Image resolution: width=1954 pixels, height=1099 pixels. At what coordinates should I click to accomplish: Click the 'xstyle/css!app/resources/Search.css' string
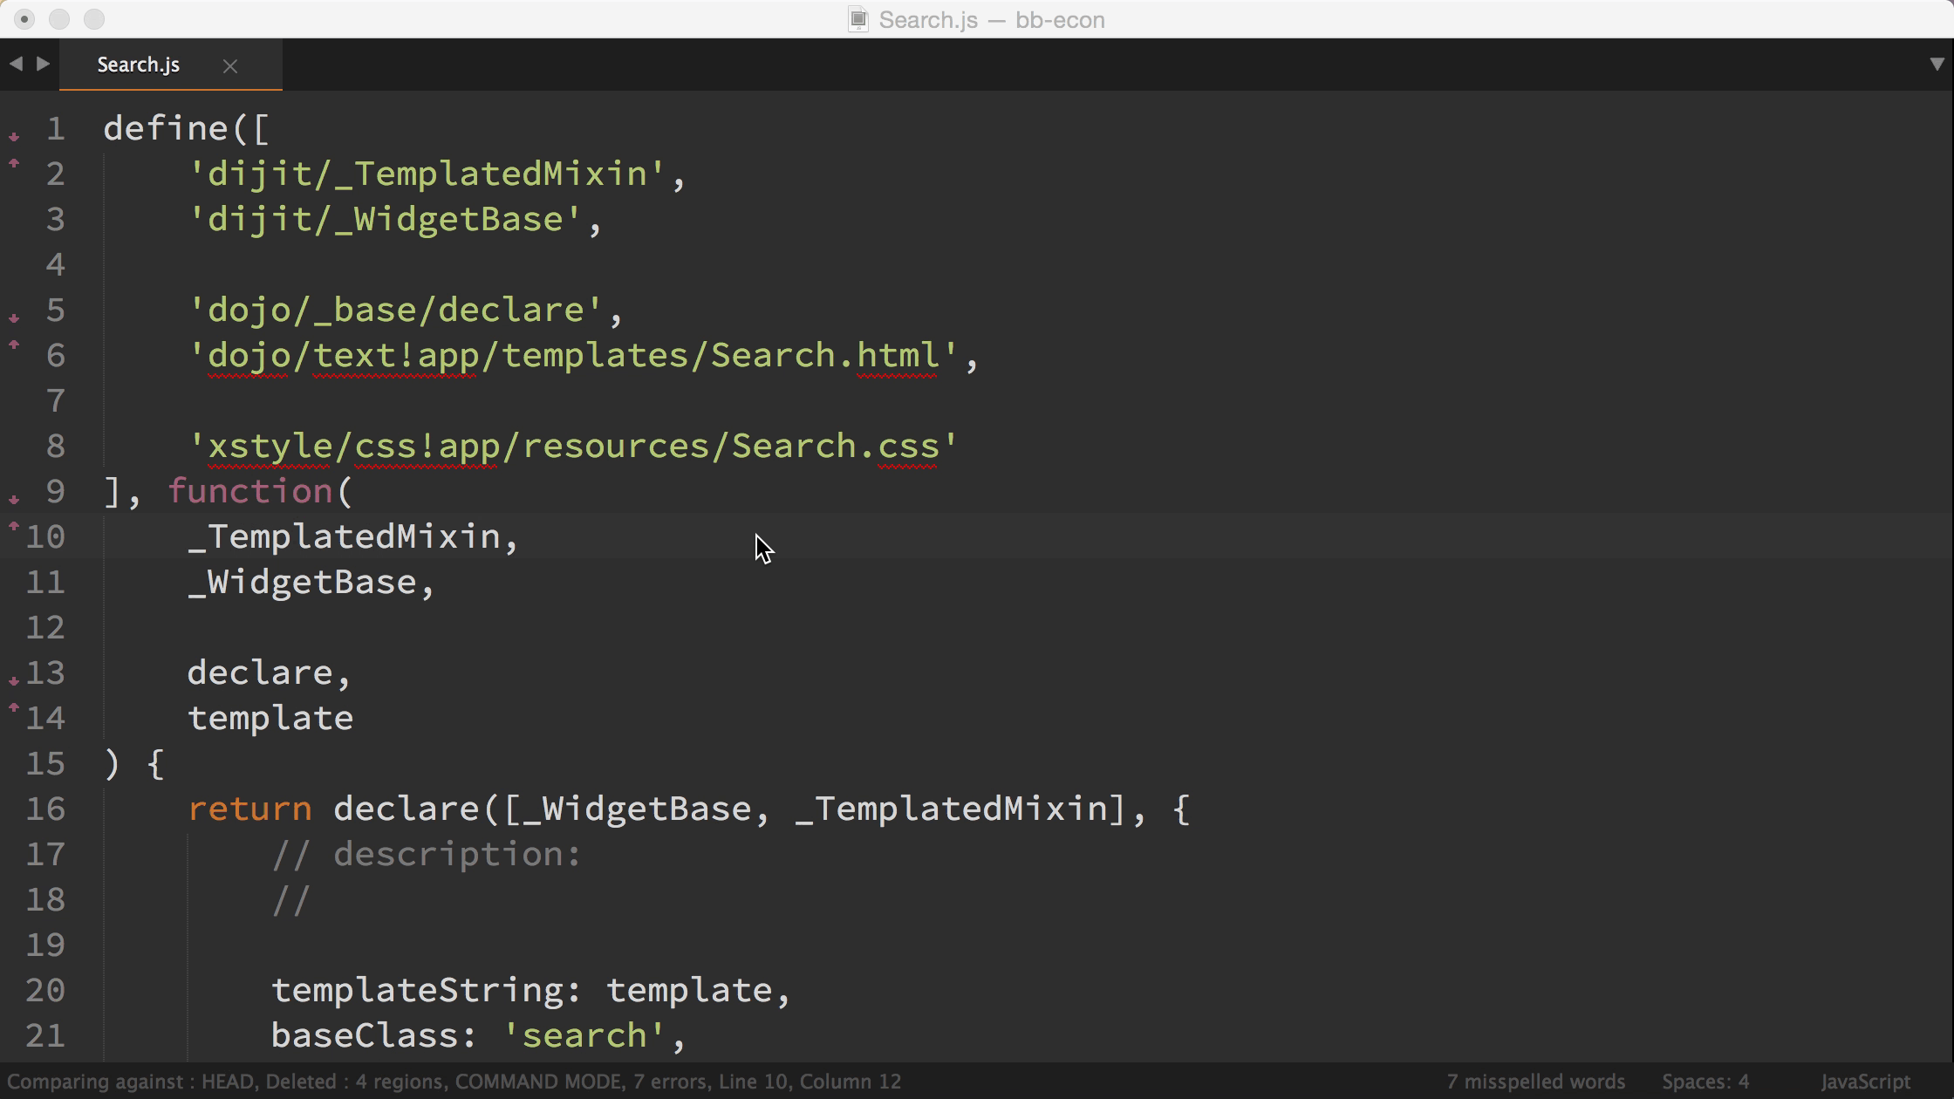point(573,446)
